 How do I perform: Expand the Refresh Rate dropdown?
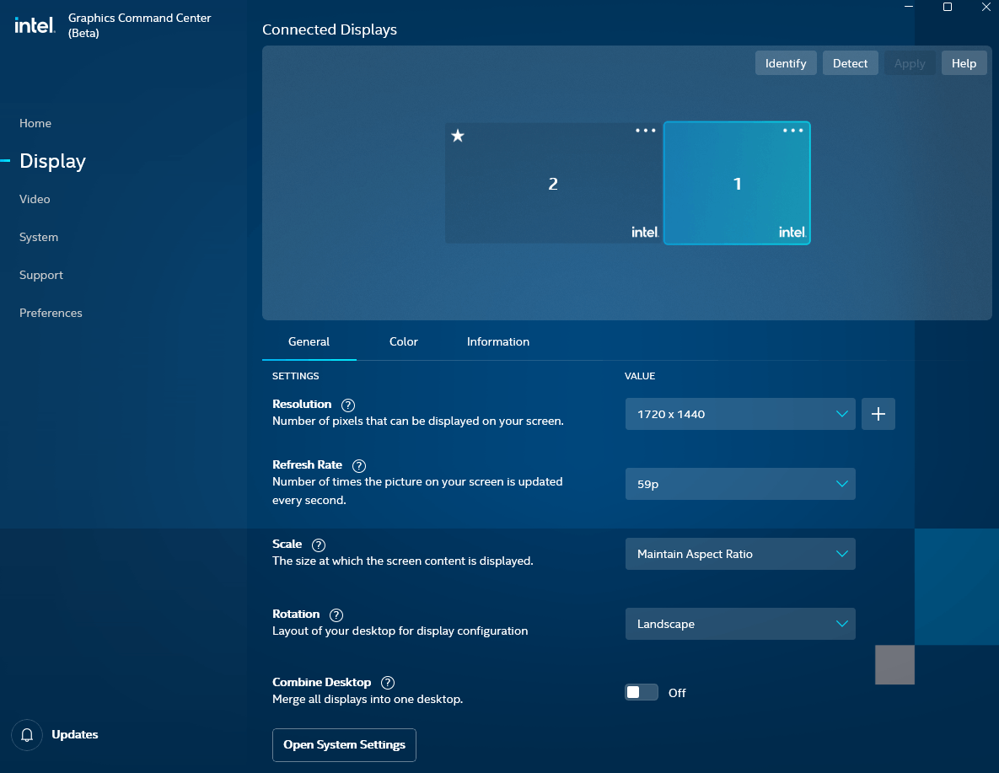click(740, 484)
